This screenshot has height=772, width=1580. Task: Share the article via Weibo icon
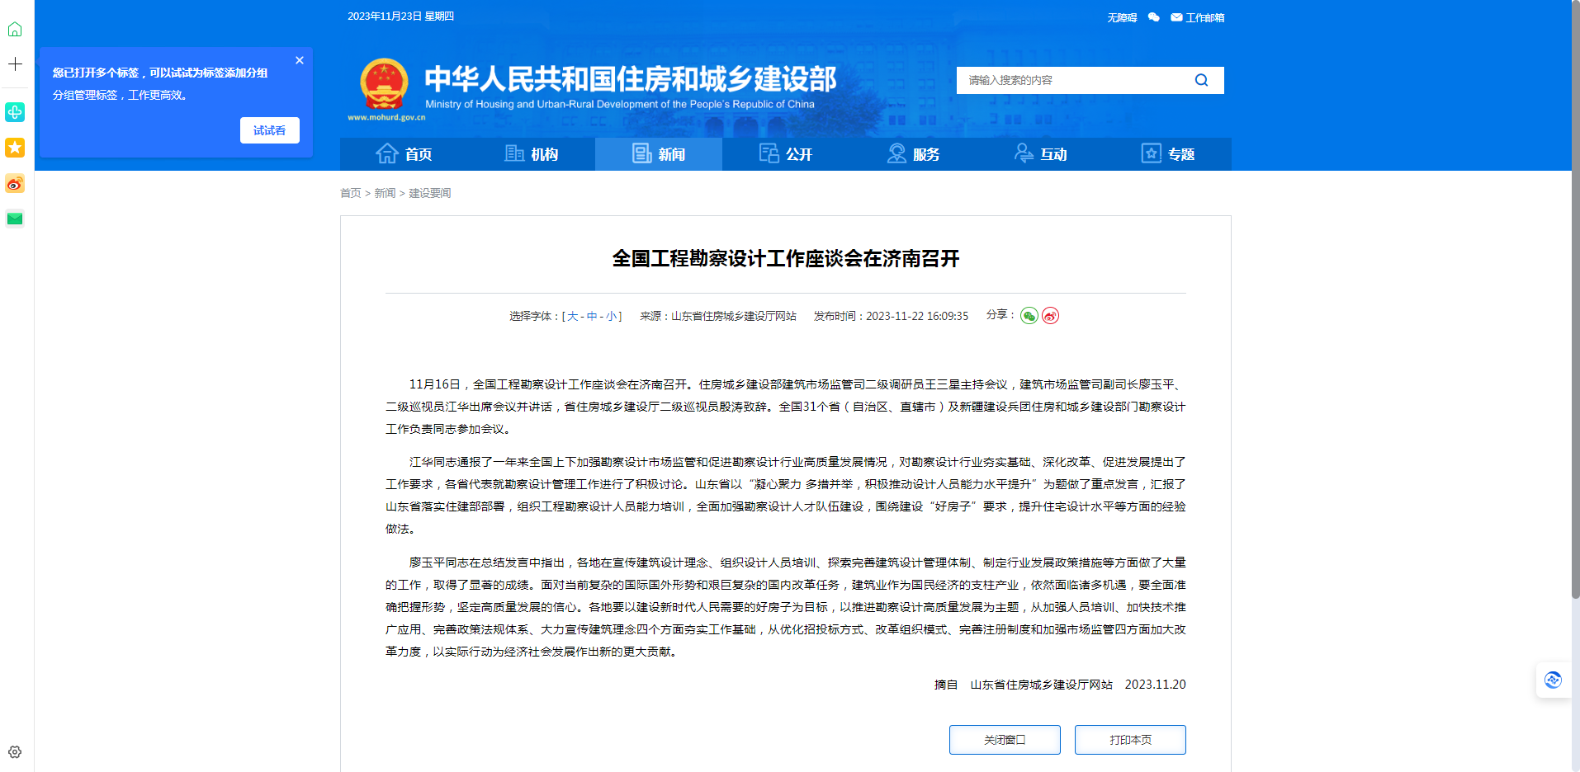(1050, 316)
